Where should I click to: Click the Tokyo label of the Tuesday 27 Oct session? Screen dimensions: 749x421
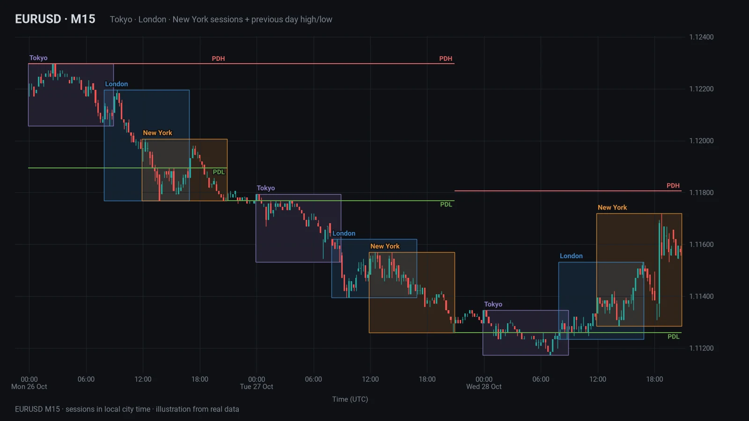[x=266, y=188]
